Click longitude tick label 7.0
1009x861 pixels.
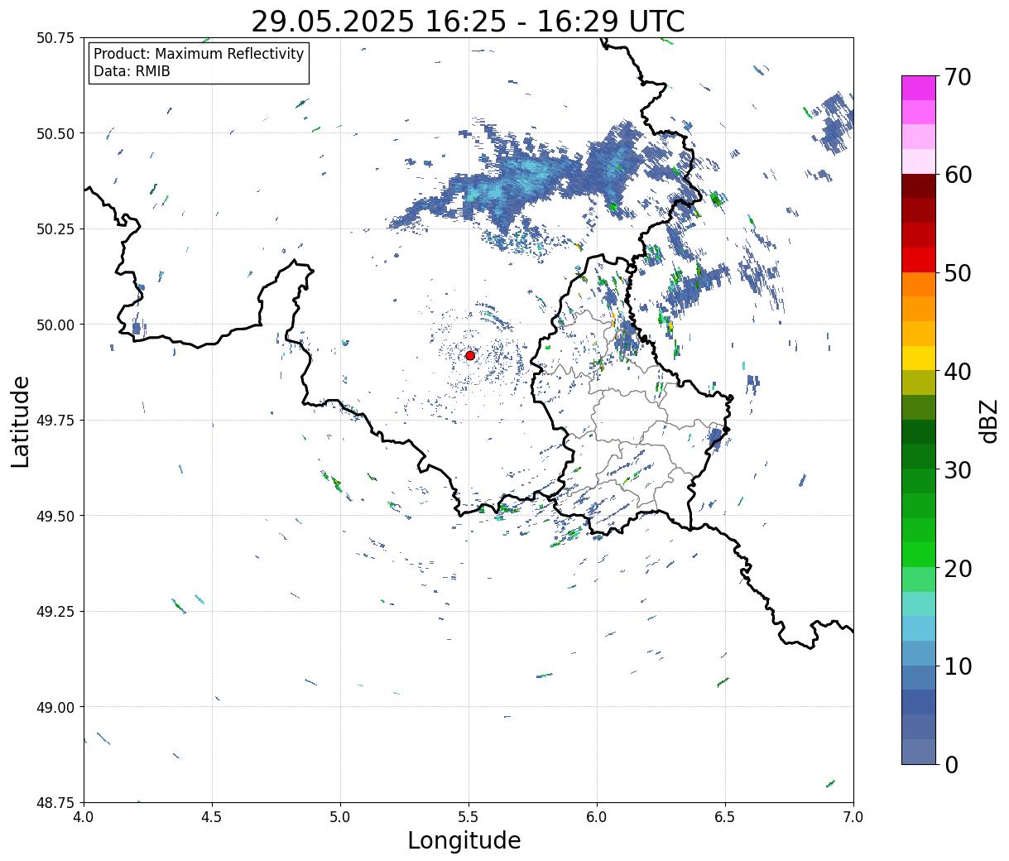click(x=853, y=817)
